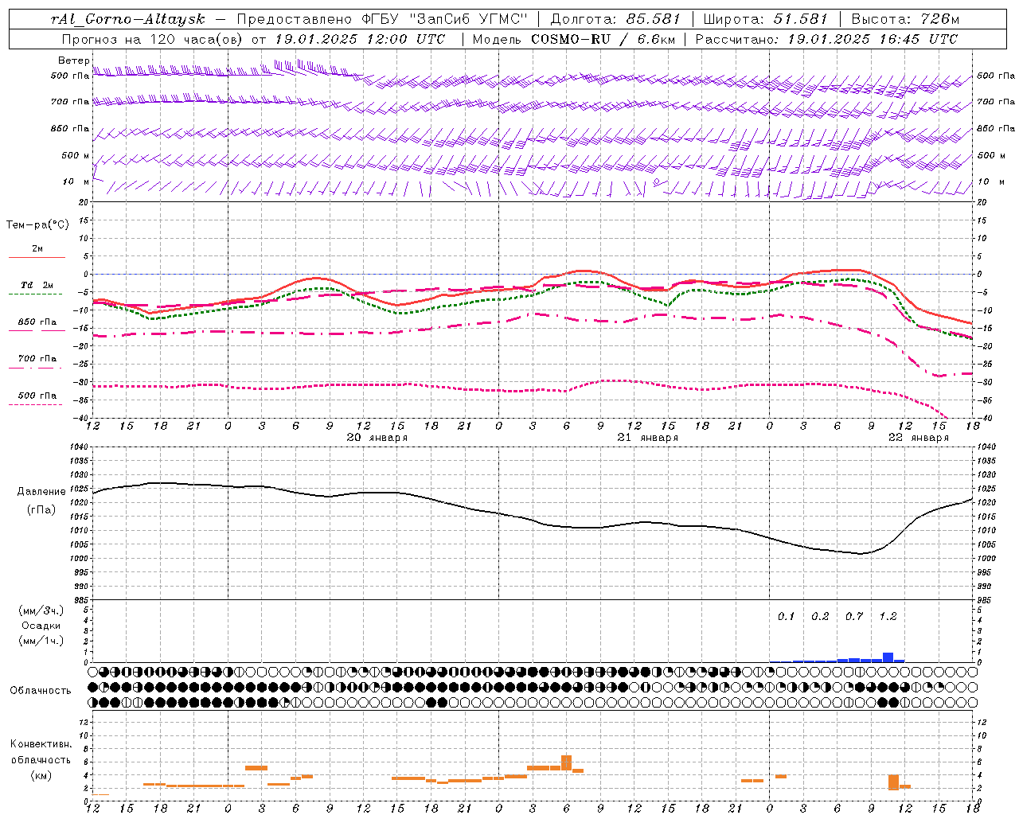Click the 21 января date label
Image resolution: width=1019 pixels, height=815 pixels.
click(x=647, y=437)
